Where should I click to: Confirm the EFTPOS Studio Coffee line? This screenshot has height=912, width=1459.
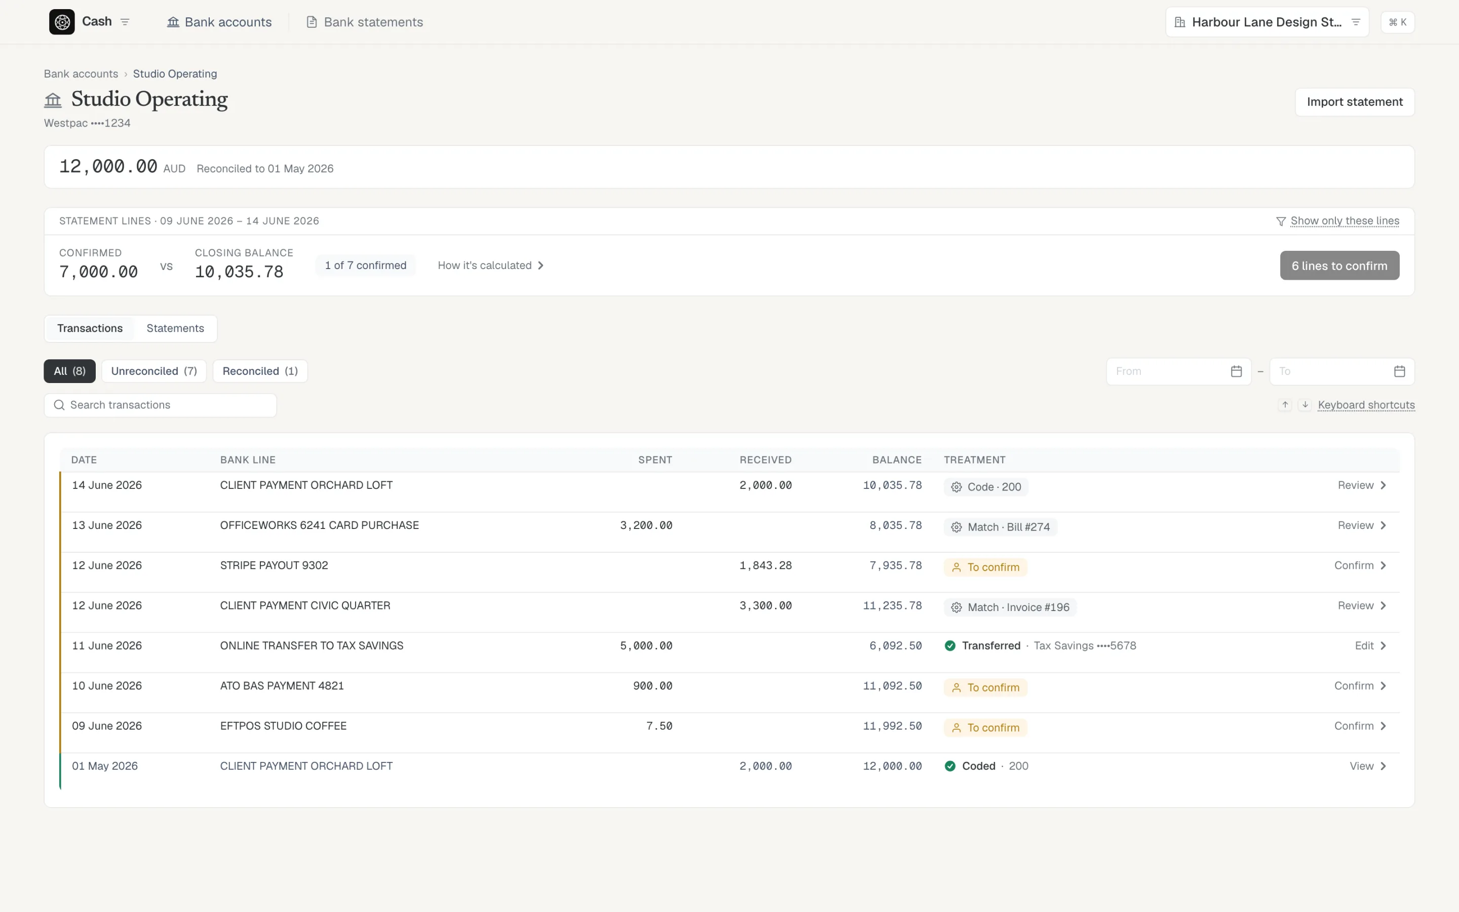point(1360,726)
